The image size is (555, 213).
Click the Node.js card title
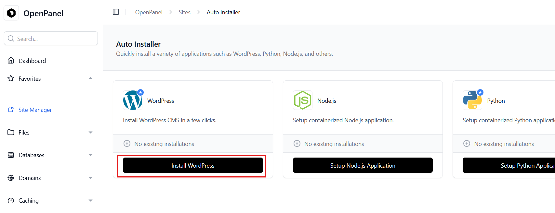point(327,101)
